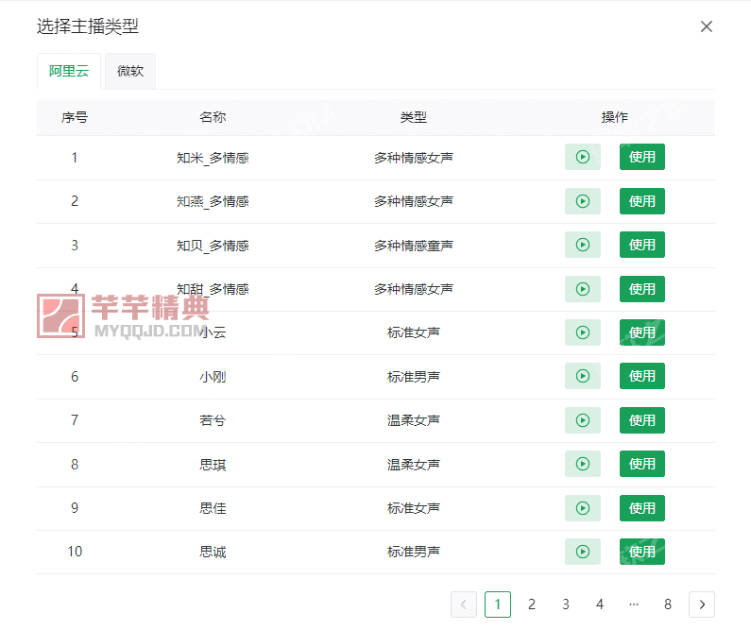The image size is (751, 630).
Task: Select the name cell 思琪
Action: click(x=213, y=465)
